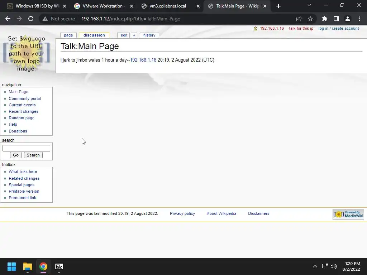The image size is (367, 275).
Task: Open the 'discussion' tab
Action: tap(94, 35)
